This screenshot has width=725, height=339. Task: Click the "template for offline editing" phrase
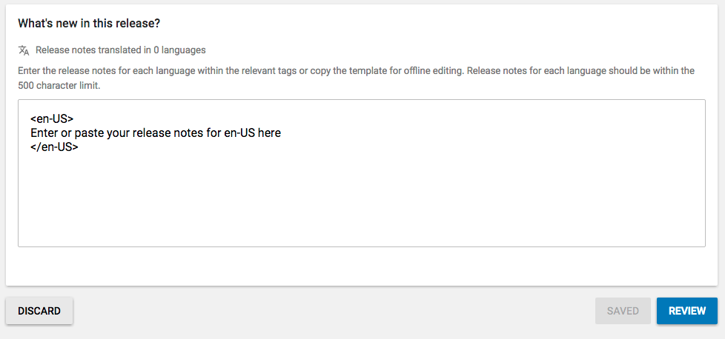click(405, 71)
